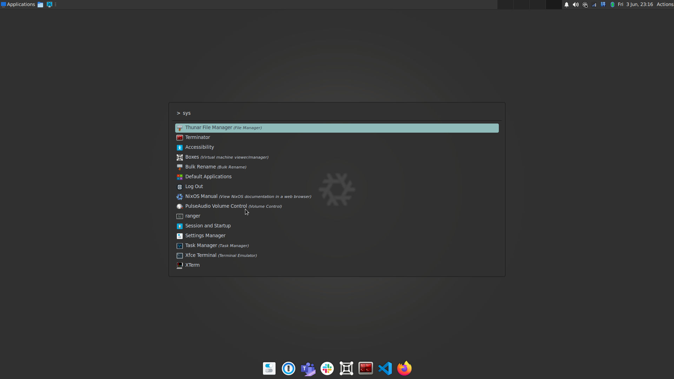Select Thunar File Manager entry
Screen dimensions: 674x379
tap(209, 128)
